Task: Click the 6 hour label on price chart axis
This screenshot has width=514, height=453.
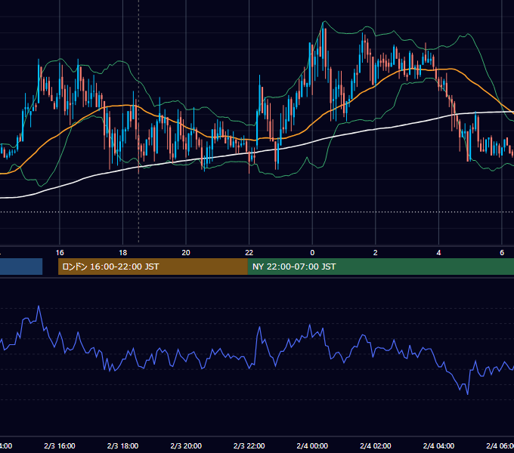Action: pos(502,253)
